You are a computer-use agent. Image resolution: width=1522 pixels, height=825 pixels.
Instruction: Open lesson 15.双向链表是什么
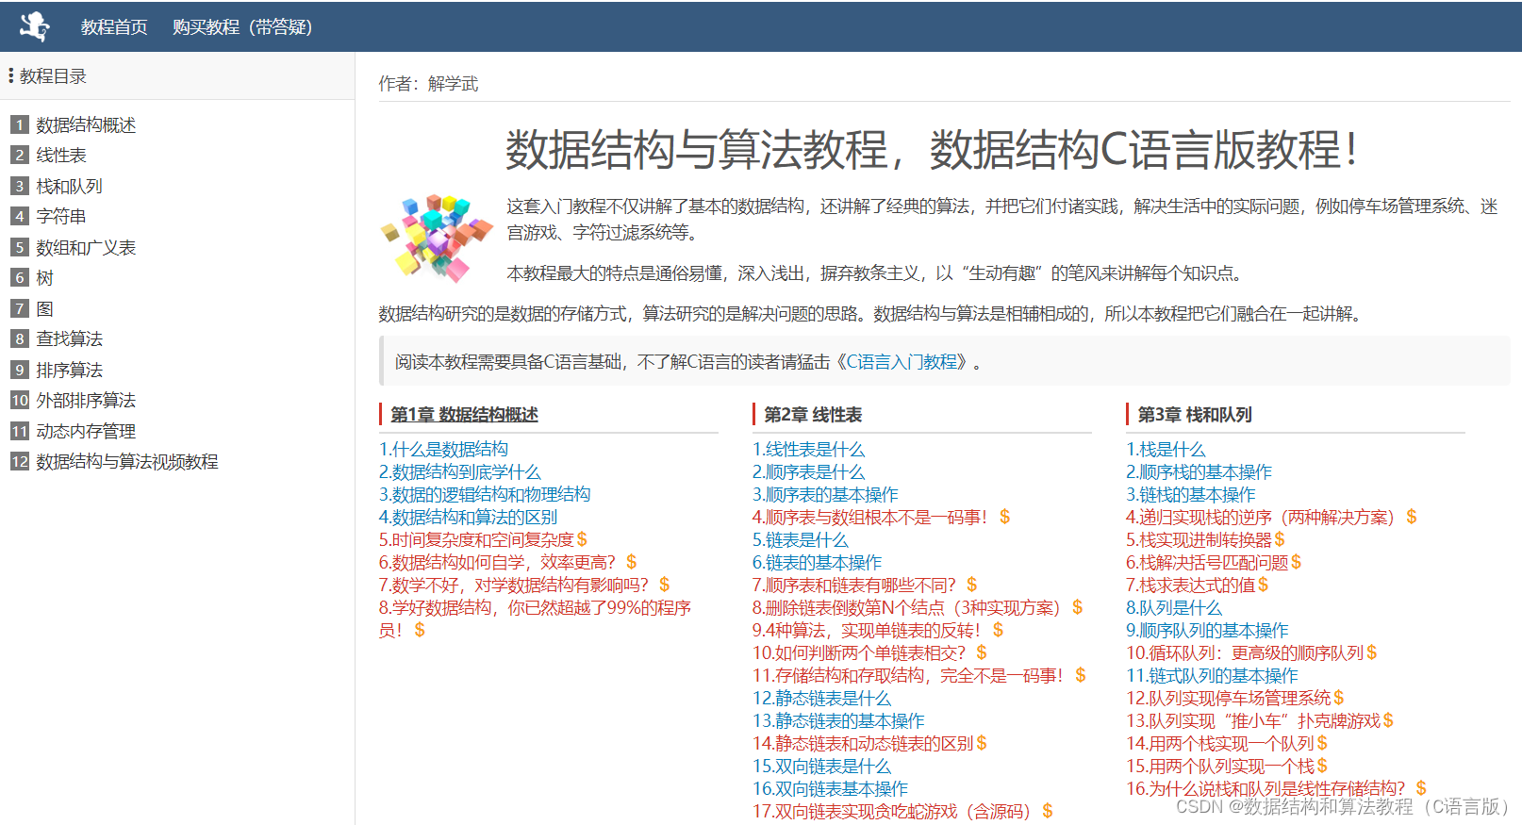(x=821, y=767)
